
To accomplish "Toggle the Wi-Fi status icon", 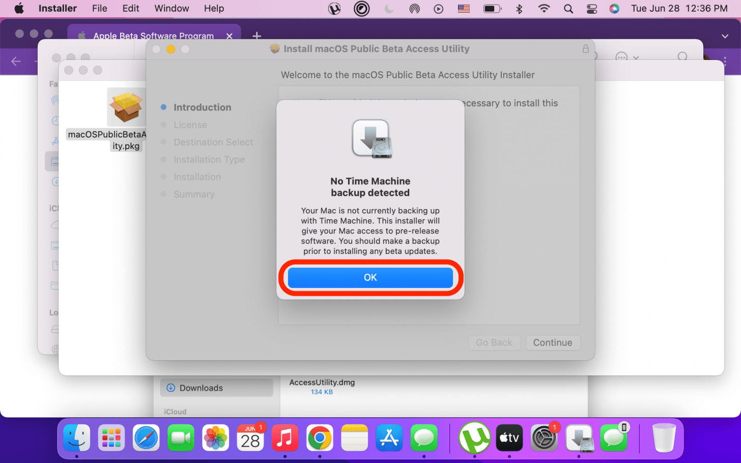I will (544, 8).
